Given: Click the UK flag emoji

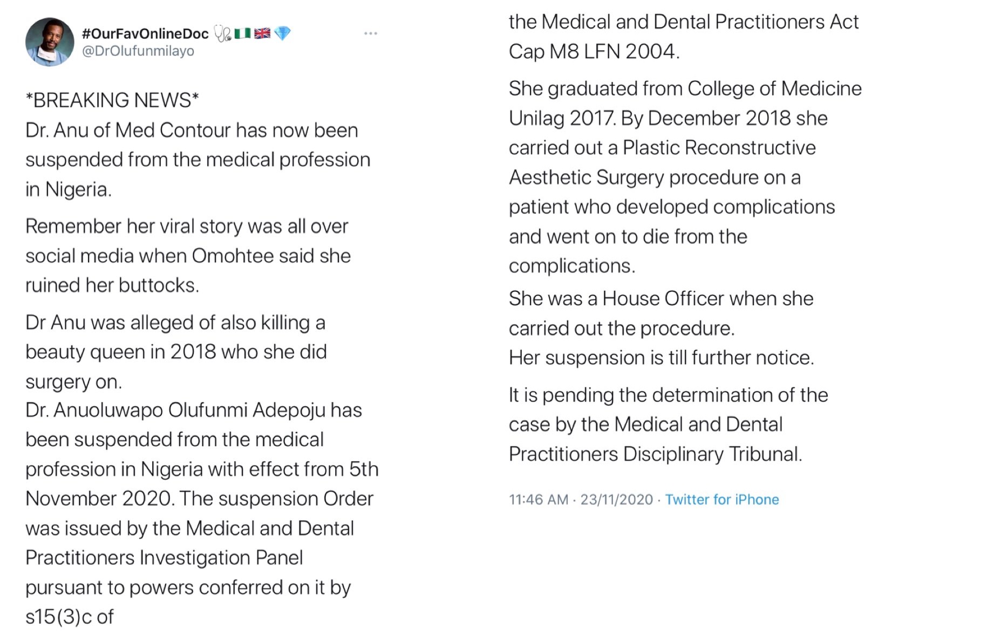Looking at the screenshot, I should (x=262, y=33).
